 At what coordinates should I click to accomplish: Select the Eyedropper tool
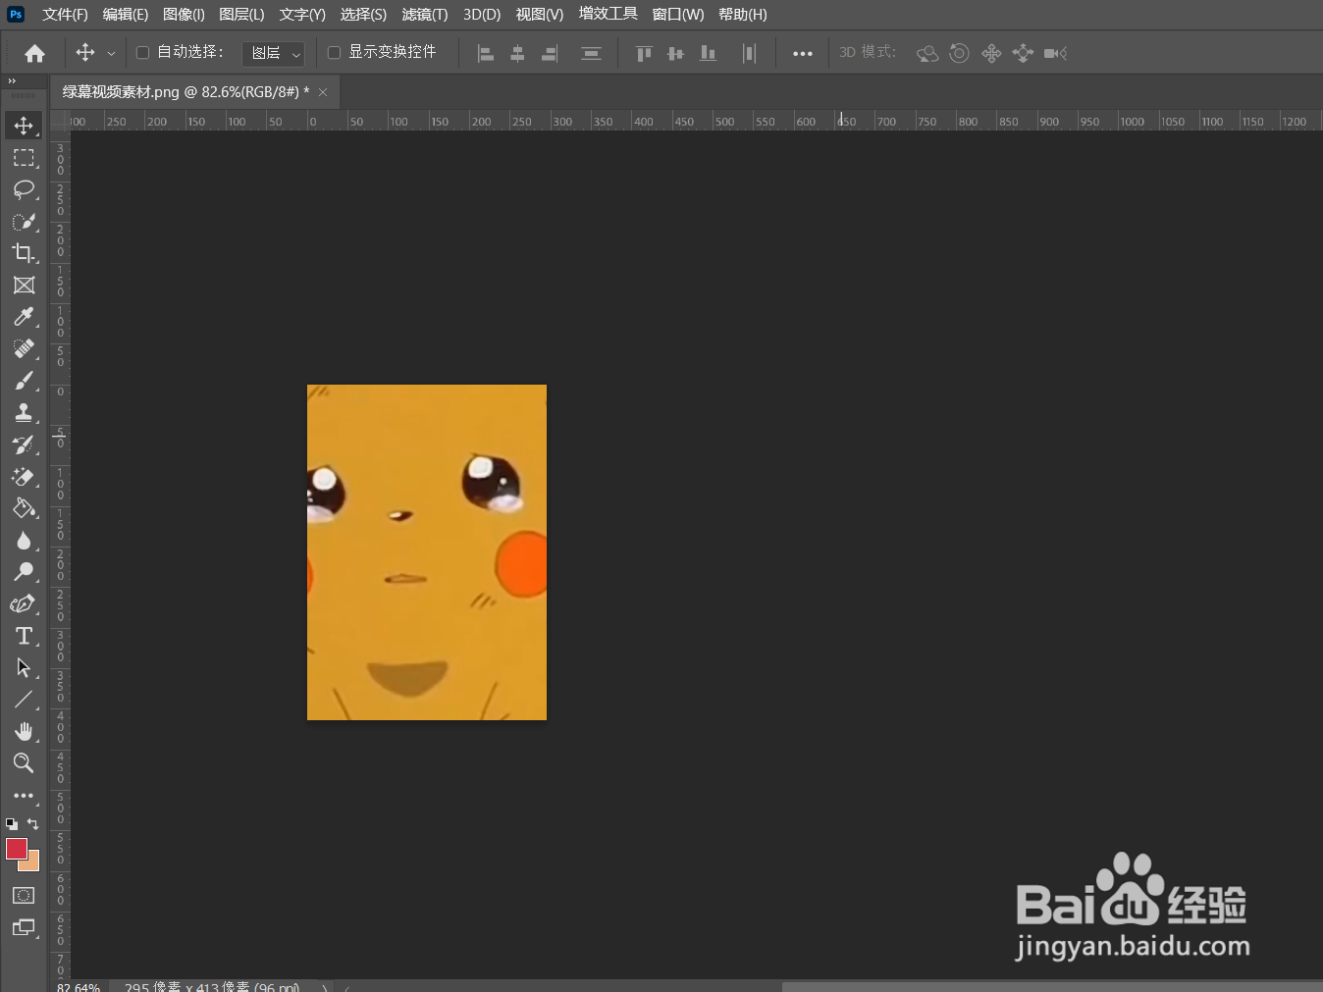click(x=24, y=317)
